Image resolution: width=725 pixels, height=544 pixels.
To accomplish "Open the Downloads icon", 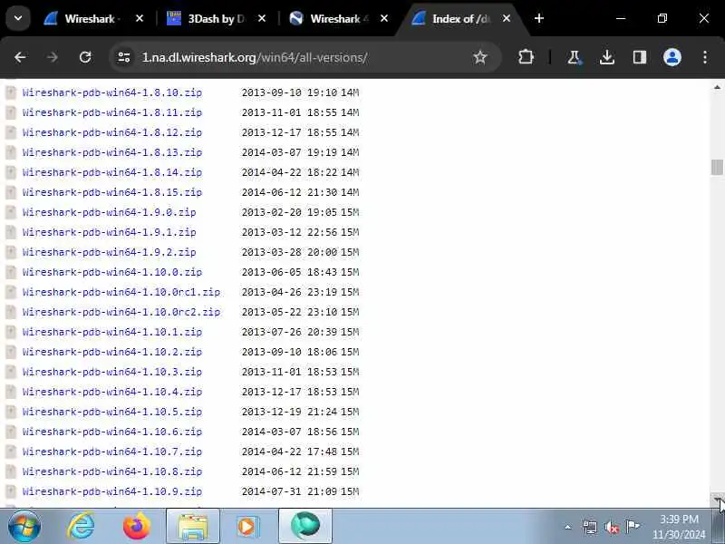I will pyautogui.click(x=606, y=57).
